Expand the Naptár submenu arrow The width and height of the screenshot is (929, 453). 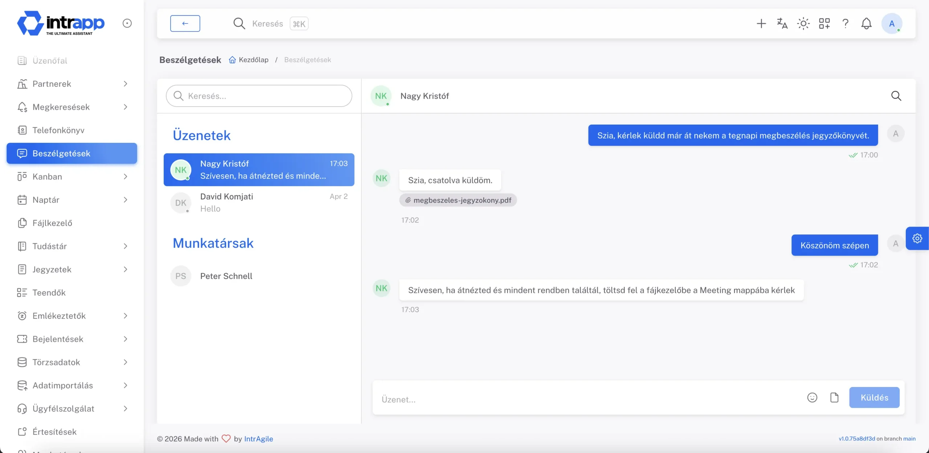tap(125, 200)
